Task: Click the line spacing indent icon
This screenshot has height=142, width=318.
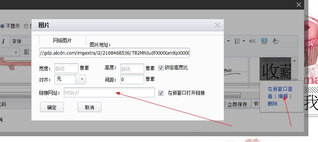Action: [x=252, y=41]
